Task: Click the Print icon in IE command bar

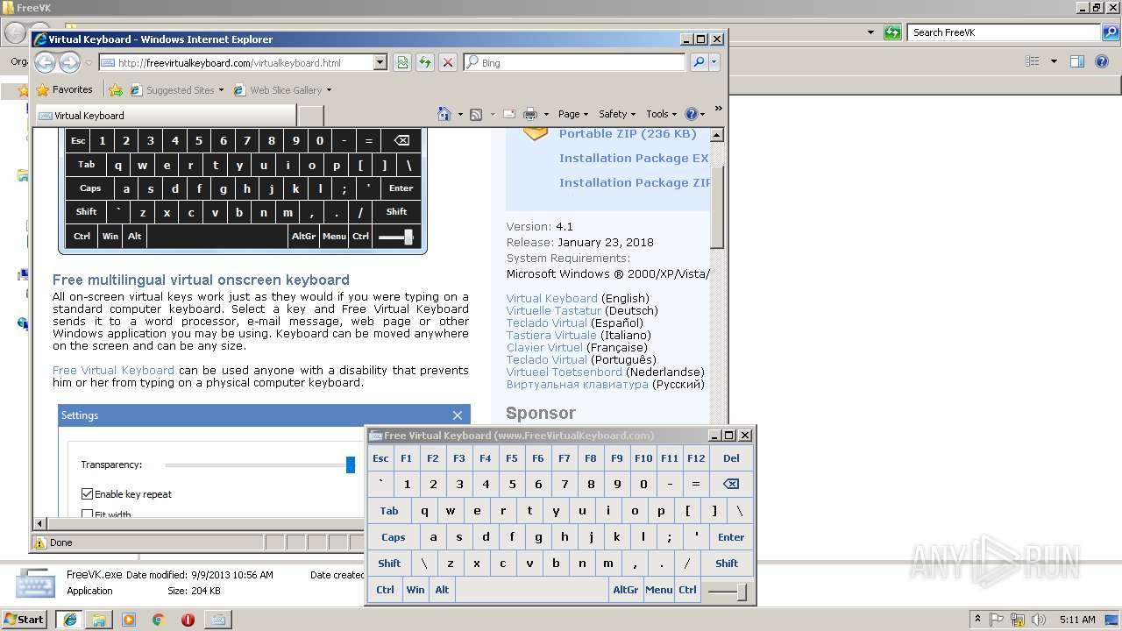Action: point(530,114)
